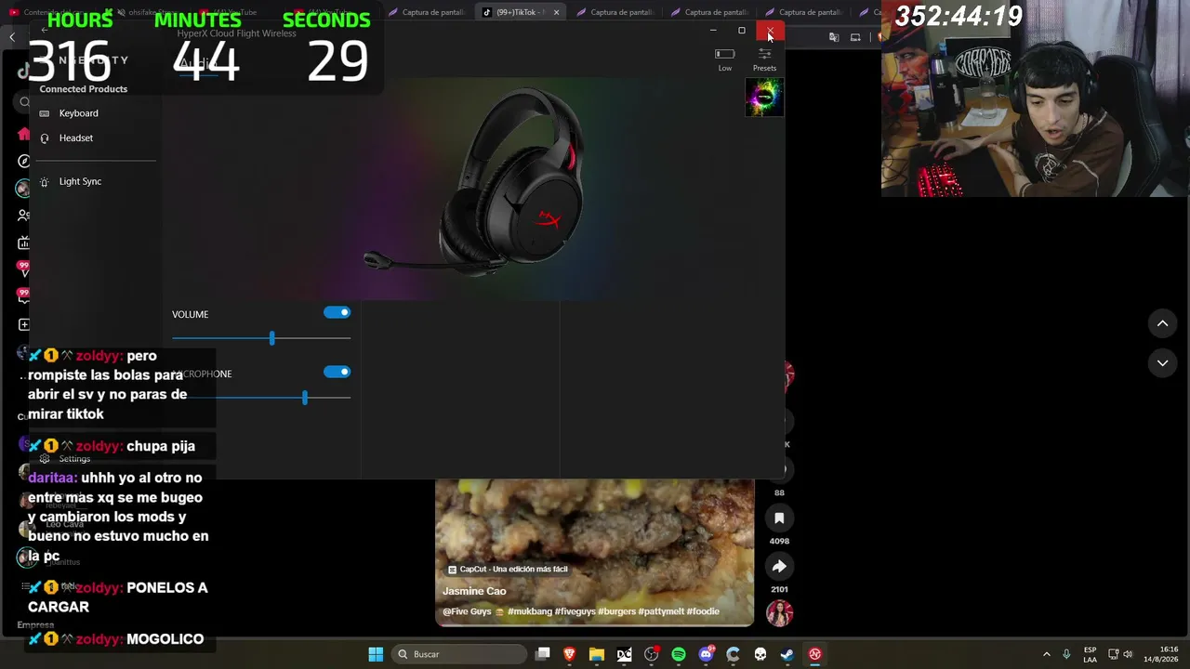Open the #mukbang hashtag link
The height and width of the screenshot is (669, 1190).
(530, 611)
